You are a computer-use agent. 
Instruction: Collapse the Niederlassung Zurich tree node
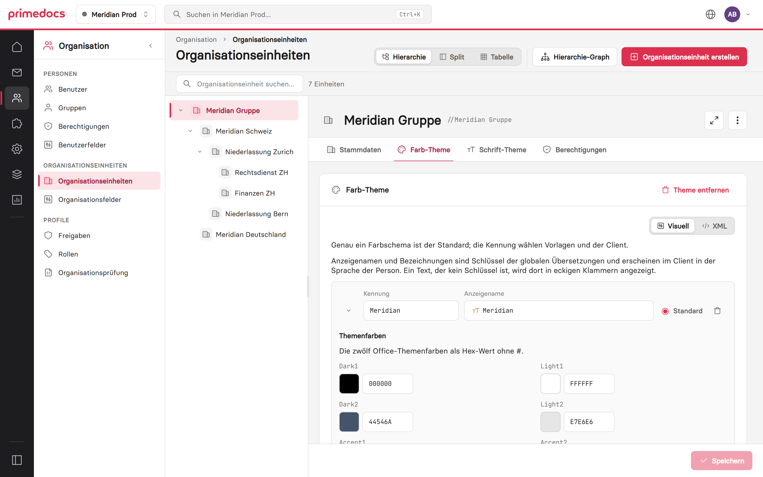(199, 152)
